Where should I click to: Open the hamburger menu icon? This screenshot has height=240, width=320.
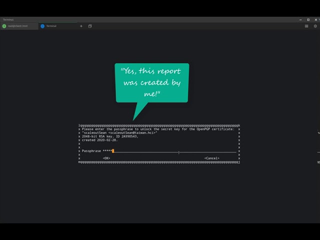pos(306,26)
